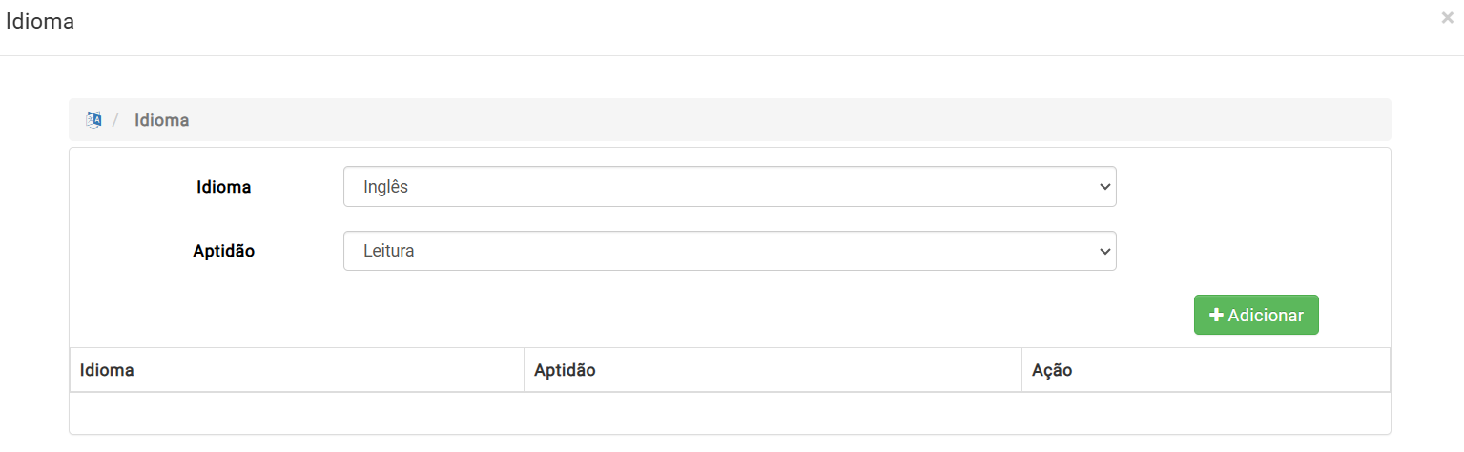
Task: Select the Idioma breadcrumb text
Action: click(x=161, y=120)
